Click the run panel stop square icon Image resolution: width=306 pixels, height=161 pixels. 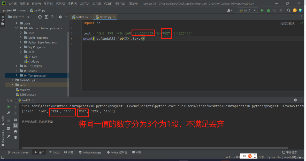point(9,121)
